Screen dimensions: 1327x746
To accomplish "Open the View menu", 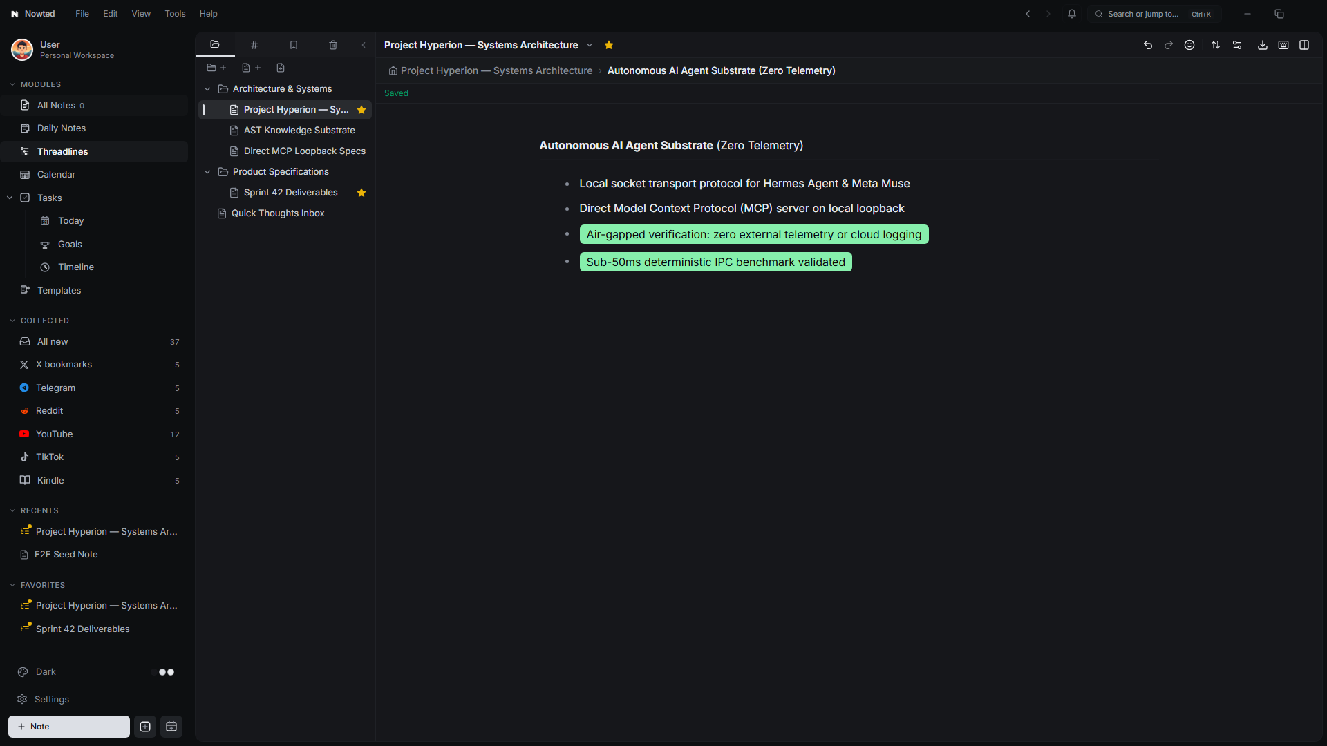I will coord(141,14).
